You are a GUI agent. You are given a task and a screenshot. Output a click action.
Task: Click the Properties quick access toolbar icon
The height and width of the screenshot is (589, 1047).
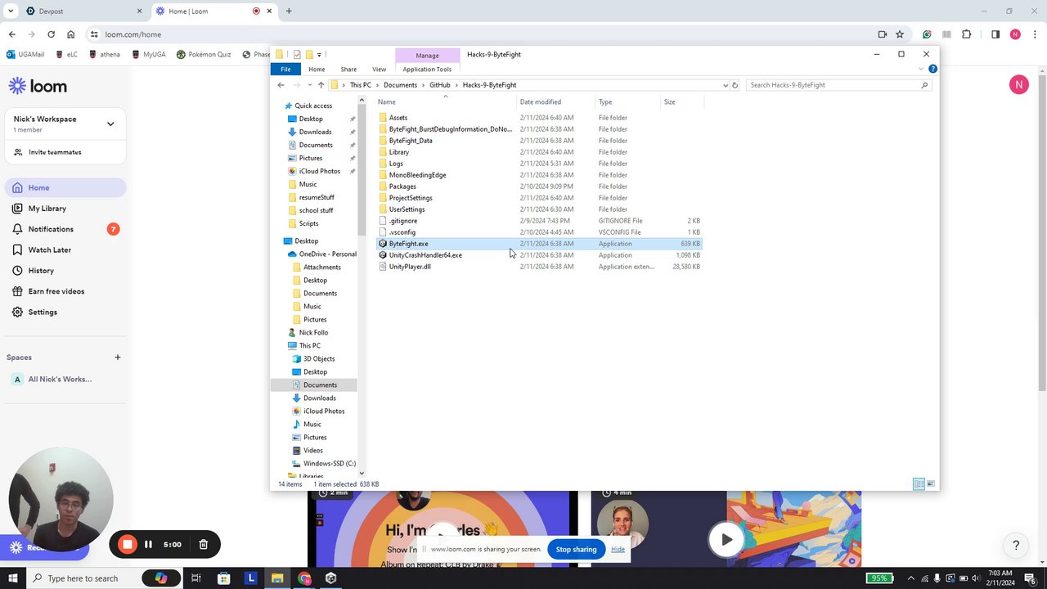pyautogui.click(x=297, y=55)
